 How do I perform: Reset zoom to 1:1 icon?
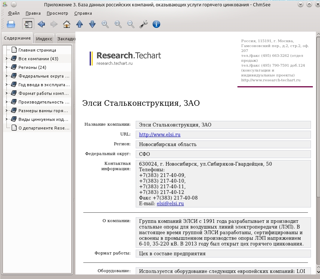(118, 24)
